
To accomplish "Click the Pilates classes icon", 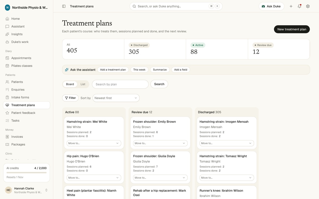I will click(x=7, y=66).
